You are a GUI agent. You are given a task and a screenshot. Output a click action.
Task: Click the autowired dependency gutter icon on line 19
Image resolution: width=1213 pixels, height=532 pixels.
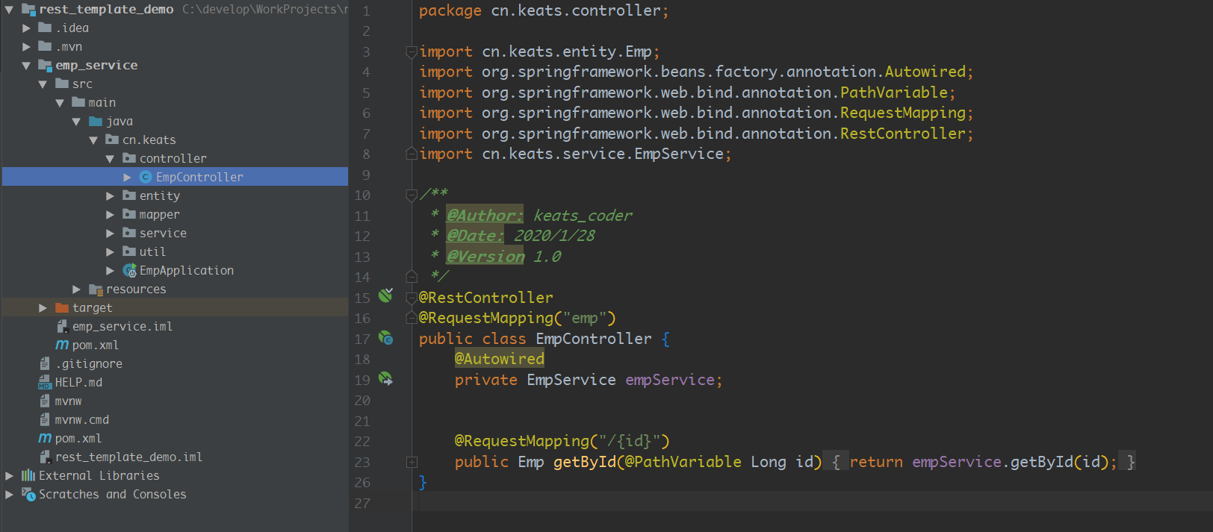(385, 379)
